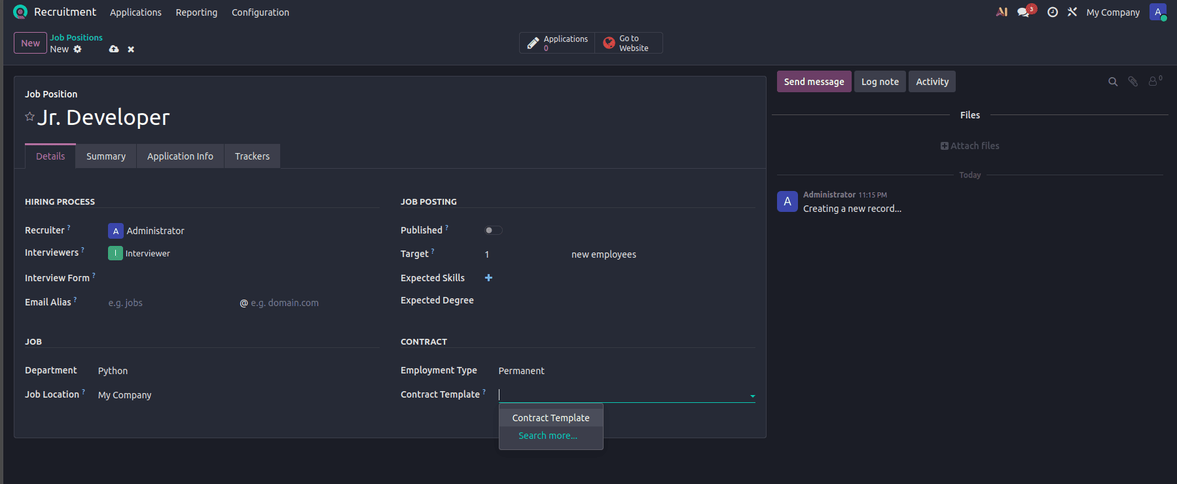This screenshot has height=484, width=1177.
Task: Open the Job Location field showing My Company
Action: click(x=238, y=395)
